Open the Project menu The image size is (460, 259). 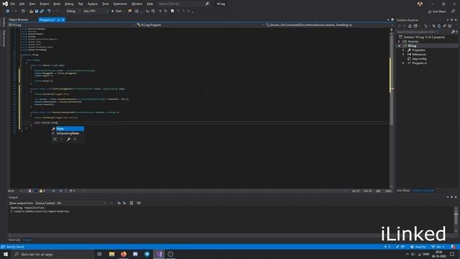pyautogui.click(x=45, y=4)
